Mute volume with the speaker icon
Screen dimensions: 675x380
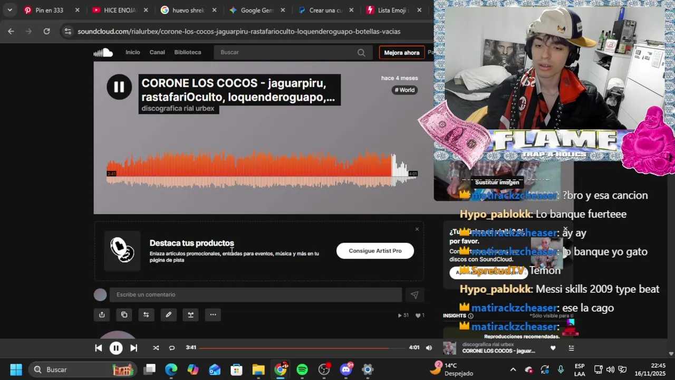[429, 348]
